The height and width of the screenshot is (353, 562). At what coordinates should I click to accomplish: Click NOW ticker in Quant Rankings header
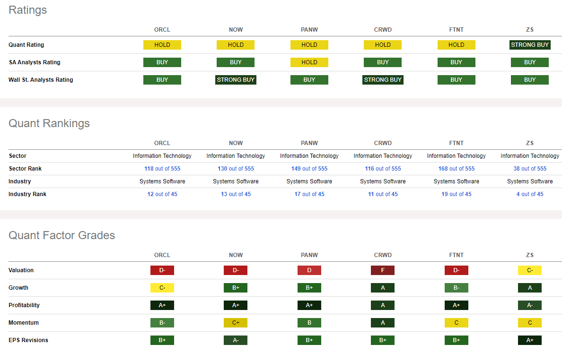[x=236, y=143]
